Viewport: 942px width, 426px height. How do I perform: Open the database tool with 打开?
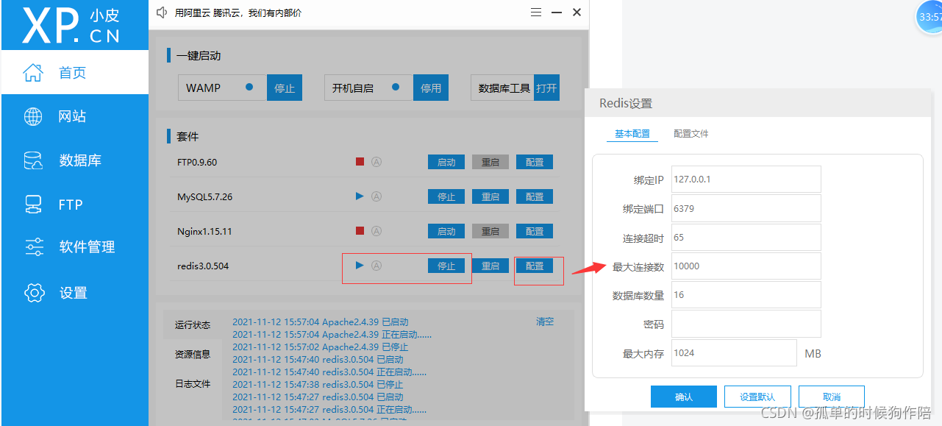546,88
